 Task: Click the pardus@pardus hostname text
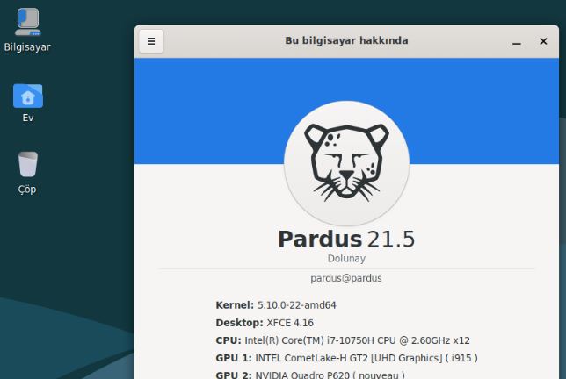point(346,278)
